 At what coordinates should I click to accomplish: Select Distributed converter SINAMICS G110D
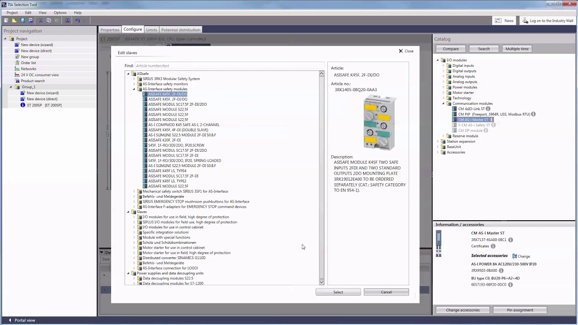click(174, 258)
